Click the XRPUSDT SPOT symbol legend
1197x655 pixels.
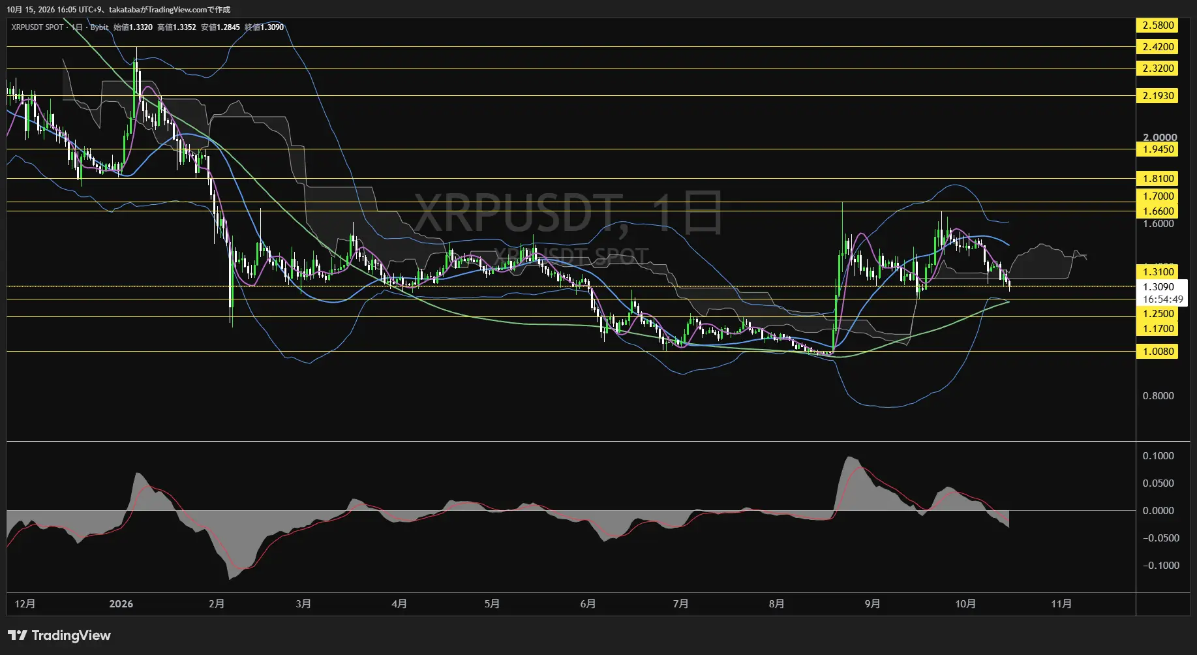(x=37, y=27)
